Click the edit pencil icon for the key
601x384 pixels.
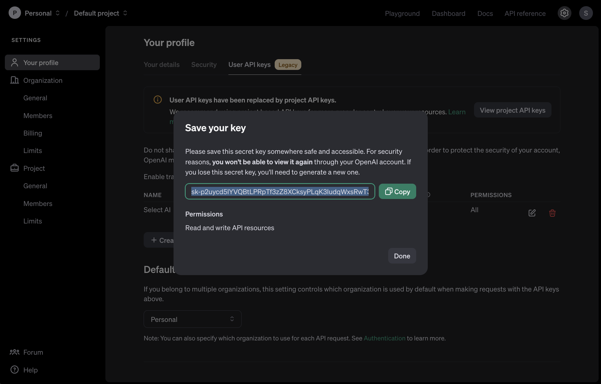click(532, 213)
